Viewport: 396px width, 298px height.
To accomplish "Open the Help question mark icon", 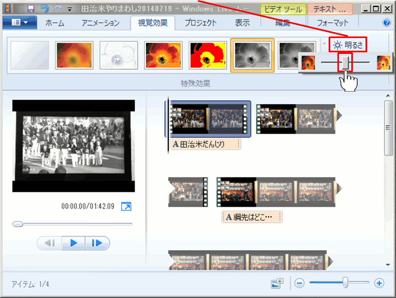I will [x=386, y=23].
